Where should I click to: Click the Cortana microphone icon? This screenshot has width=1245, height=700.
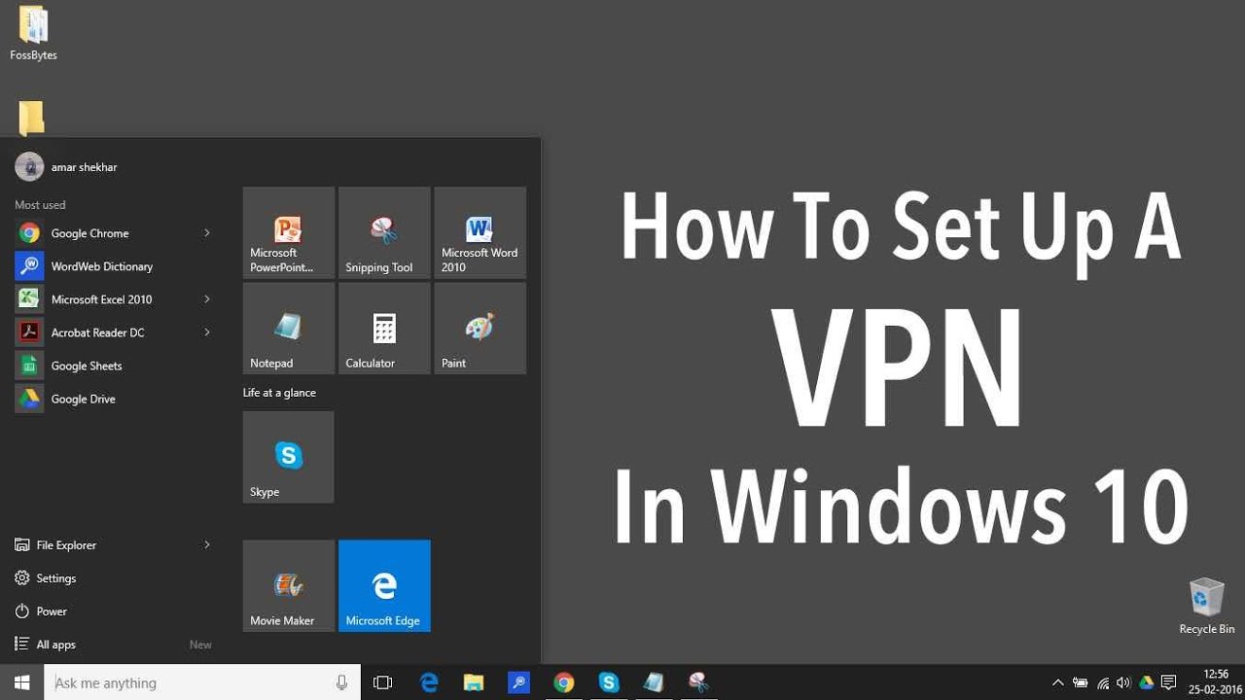pyautogui.click(x=341, y=682)
